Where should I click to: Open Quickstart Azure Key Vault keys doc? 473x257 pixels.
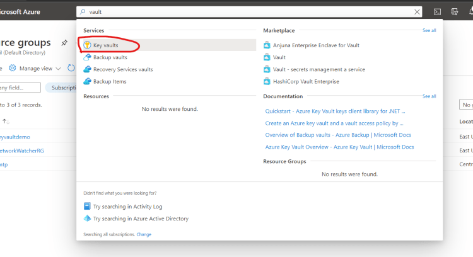click(335, 111)
